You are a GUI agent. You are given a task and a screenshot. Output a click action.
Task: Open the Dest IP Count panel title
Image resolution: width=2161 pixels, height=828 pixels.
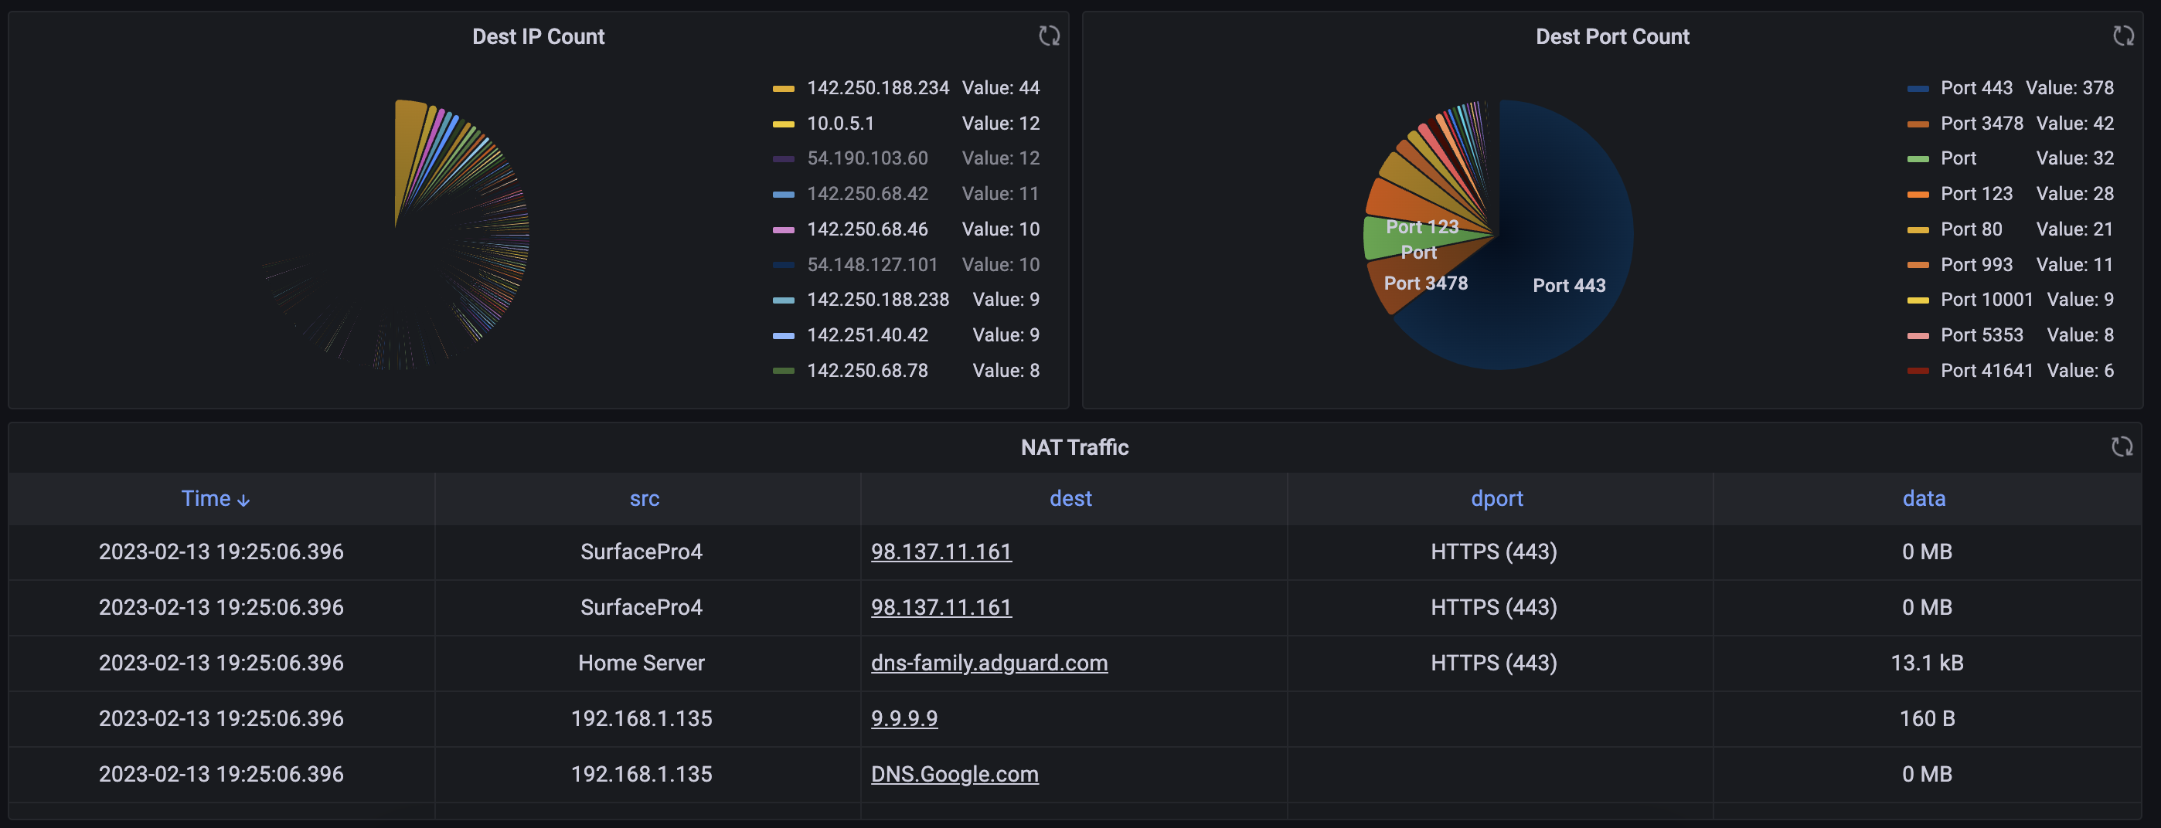point(538,37)
